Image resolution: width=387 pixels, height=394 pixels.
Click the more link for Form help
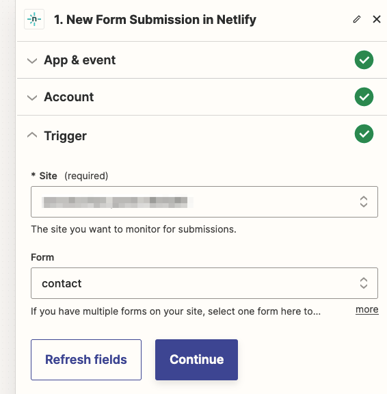[367, 310]
